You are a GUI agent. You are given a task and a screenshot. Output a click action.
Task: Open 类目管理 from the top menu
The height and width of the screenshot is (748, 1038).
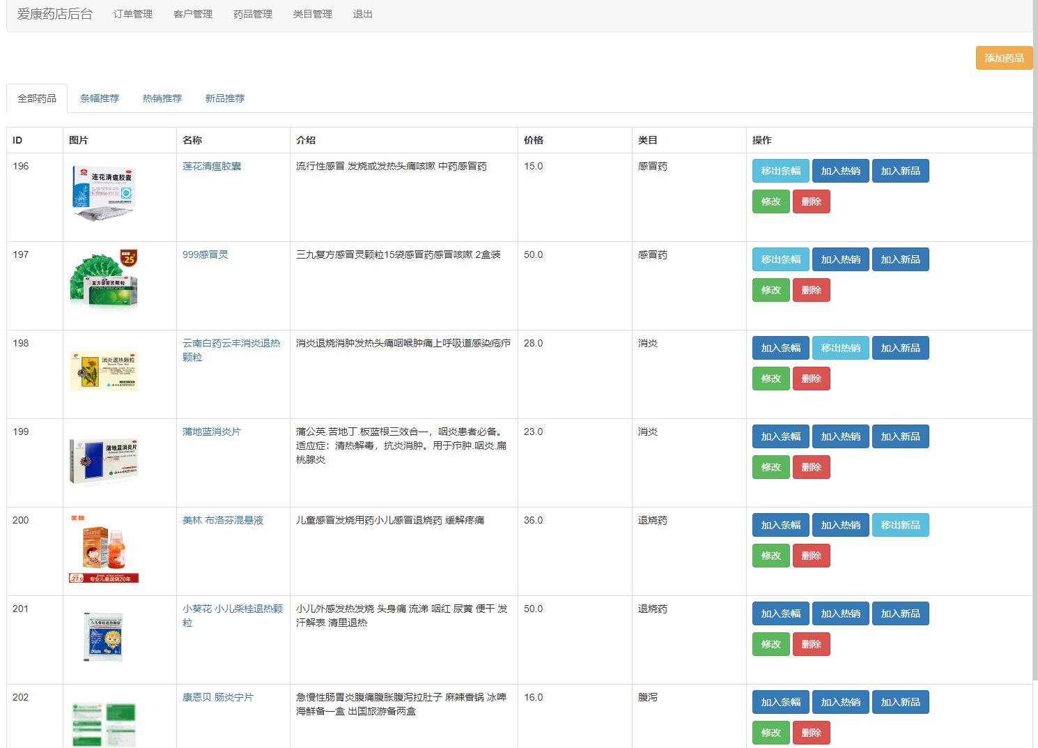tap(312, 13)
